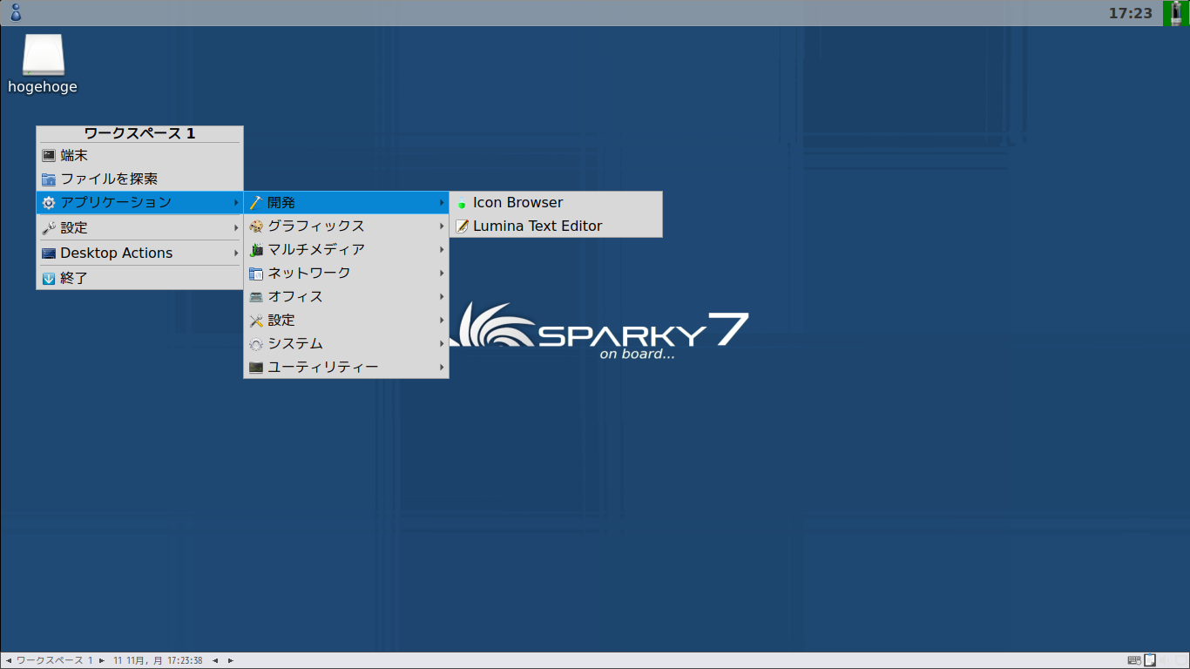Image resolution: width=1190 pixels, height=669 pixels.
Task: Open the clipboard manager tray icon
Action: tap(1150, 660)
